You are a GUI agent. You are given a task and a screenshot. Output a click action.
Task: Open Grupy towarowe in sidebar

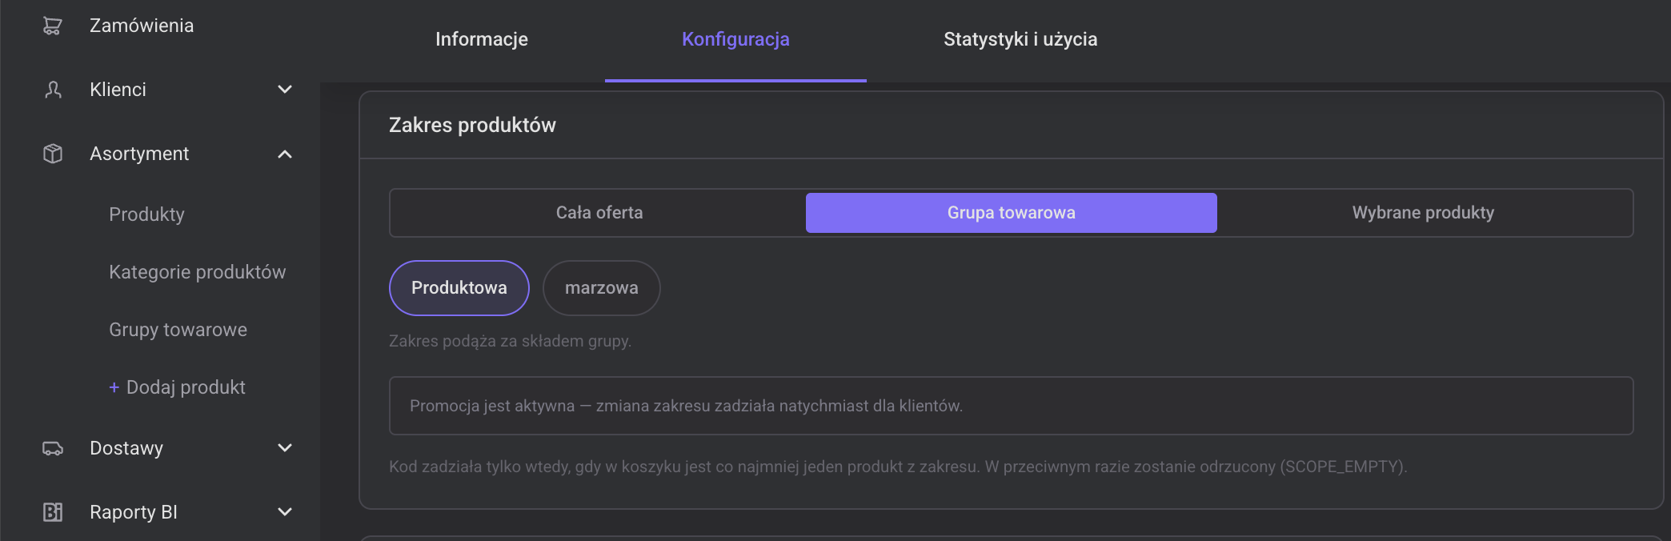[x=178, y=330]
